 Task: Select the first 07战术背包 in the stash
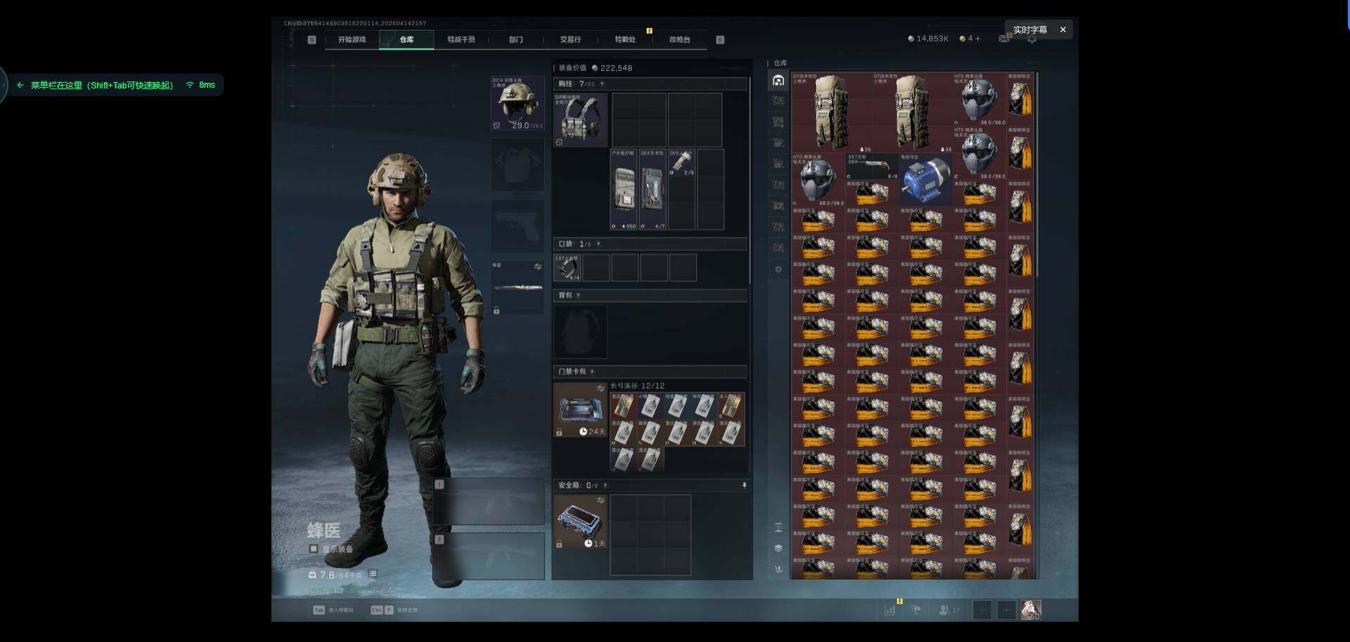pyautogui.click(x=832, y=112)
